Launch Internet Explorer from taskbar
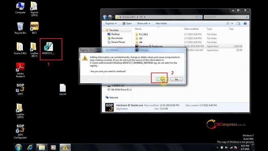This screenshot has width=268, height=151. (x=30, y=147)
